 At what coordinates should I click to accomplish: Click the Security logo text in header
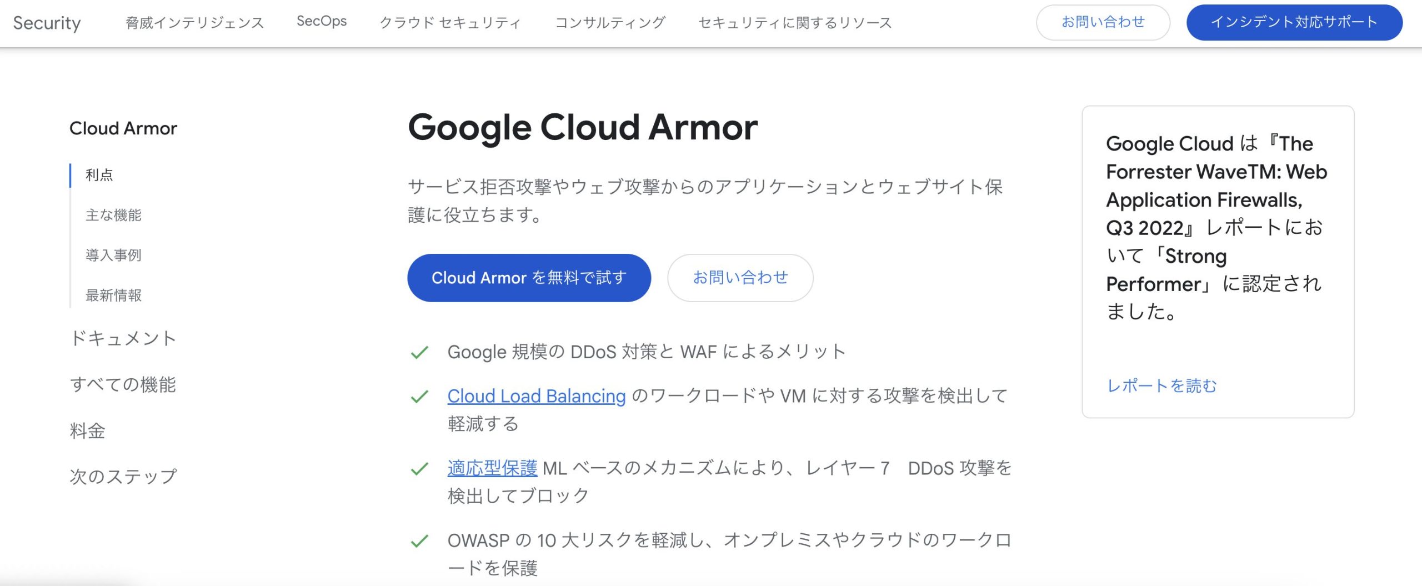47,23
